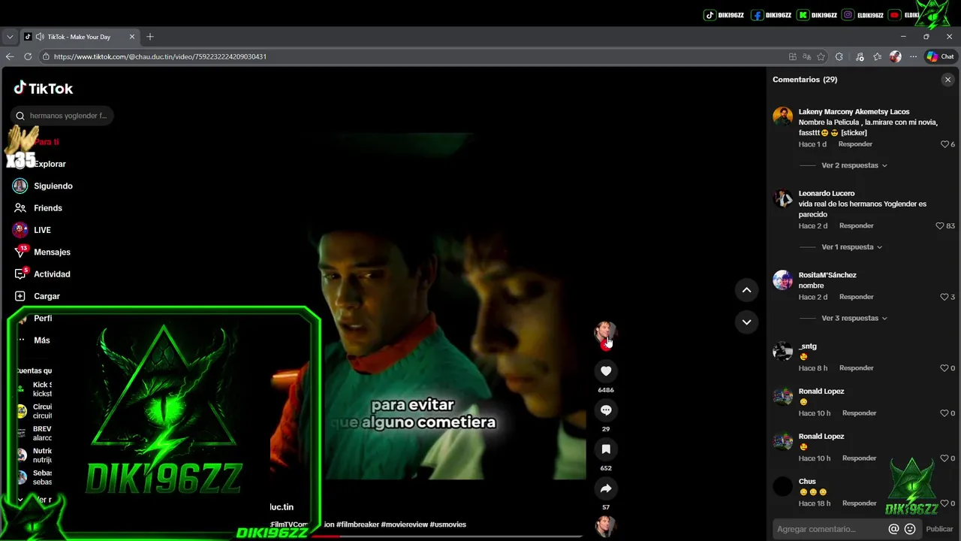Open the emoji picker in comment box
The width and height of the screenshot is (961, 541).
tap(910, 529)
